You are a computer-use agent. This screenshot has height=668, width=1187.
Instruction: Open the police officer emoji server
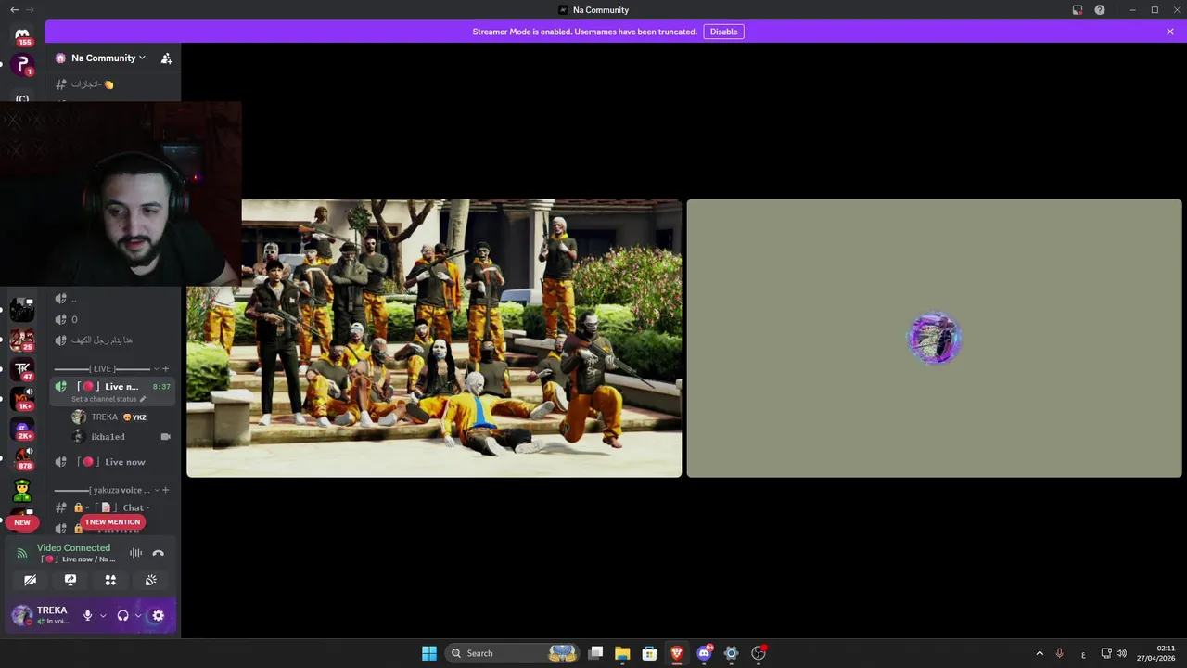pyautogui.click(x=22, y=489)
